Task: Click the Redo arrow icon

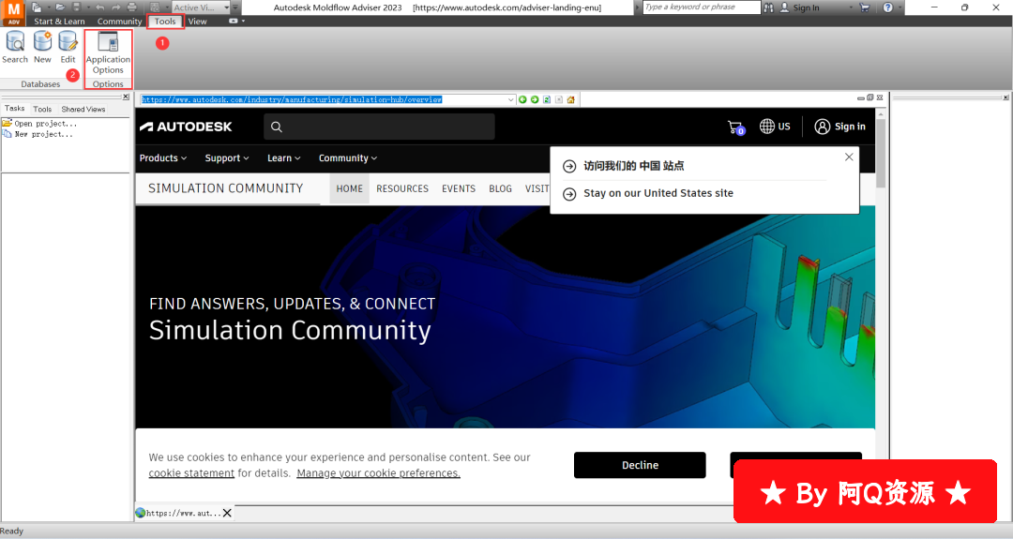Action: click(x=115, y=7)
